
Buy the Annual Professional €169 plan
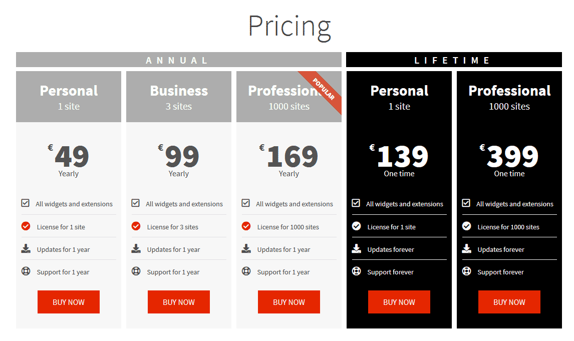pos(289,302)
